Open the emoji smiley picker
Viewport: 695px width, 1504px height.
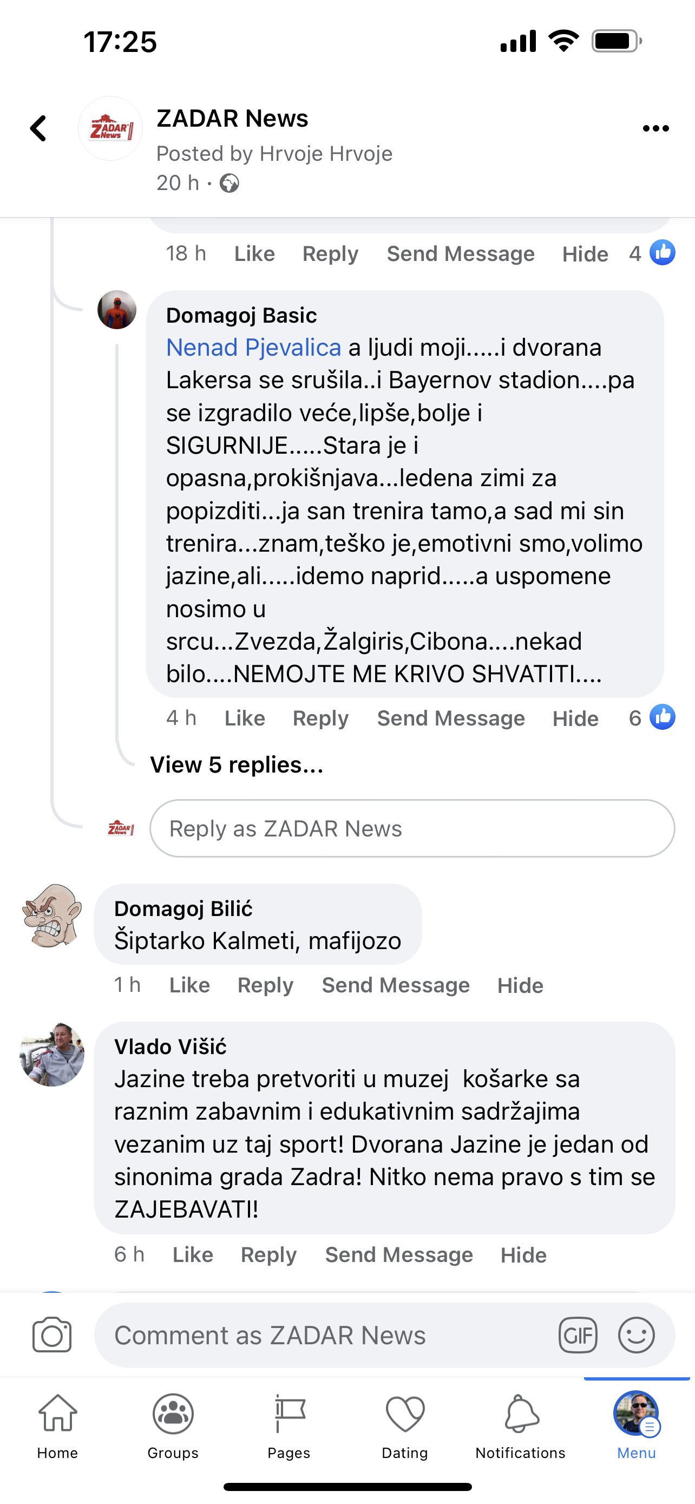[x=636, y=1335]
